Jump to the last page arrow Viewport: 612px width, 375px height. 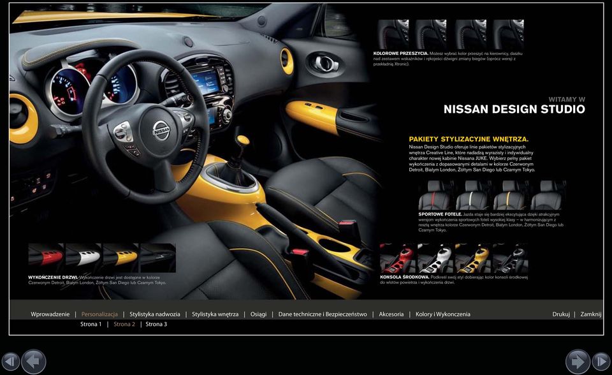pos(601,361)
